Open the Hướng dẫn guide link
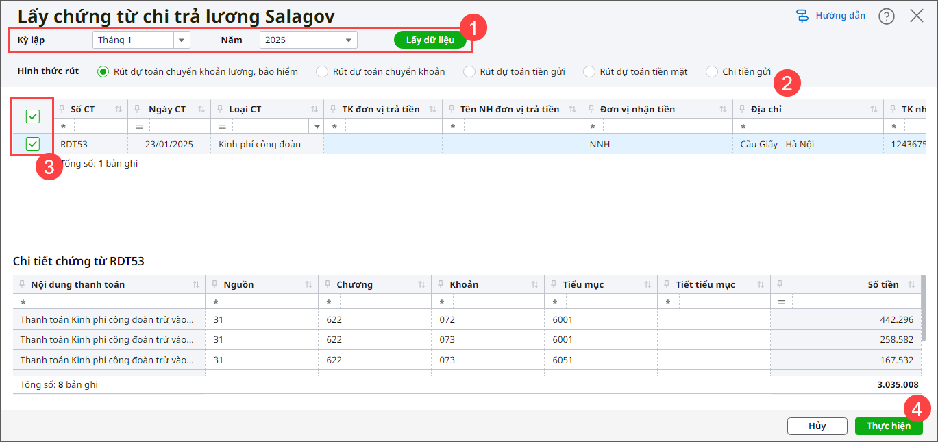Viewport: 938px width, 442px height. click(830, 15)
